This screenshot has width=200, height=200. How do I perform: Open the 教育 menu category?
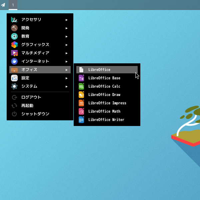[x=25, y=36]
